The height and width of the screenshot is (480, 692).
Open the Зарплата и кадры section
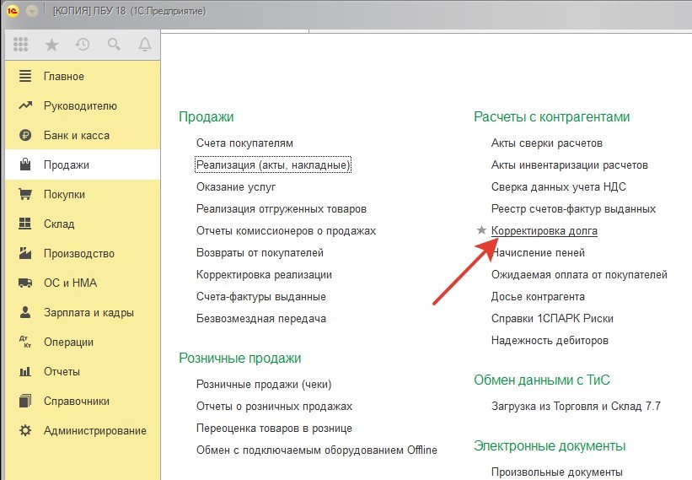click(x=89, y=312)
